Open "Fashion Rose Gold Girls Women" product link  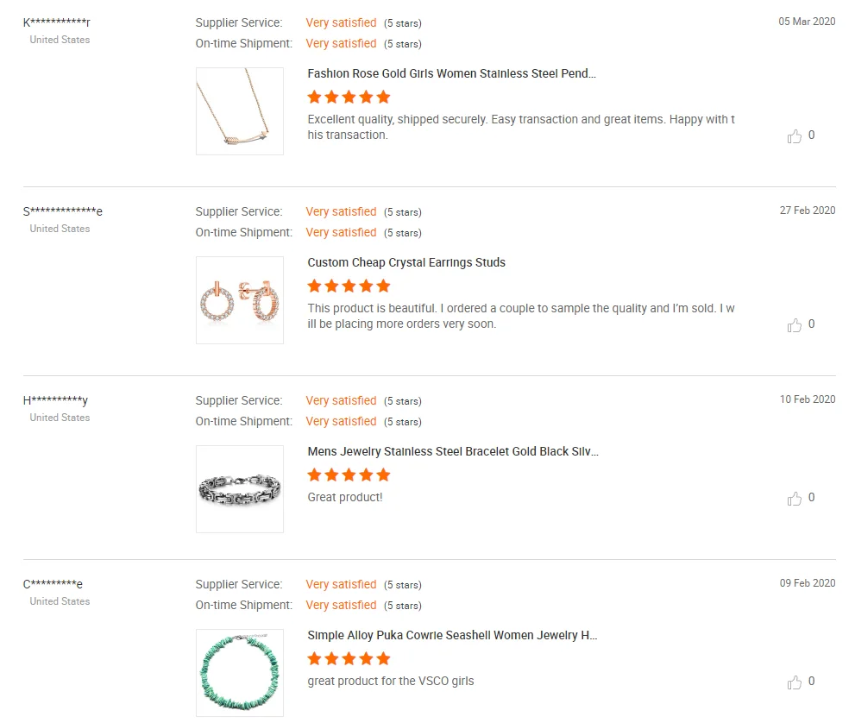pyautogui.click(x=451, y=74)
